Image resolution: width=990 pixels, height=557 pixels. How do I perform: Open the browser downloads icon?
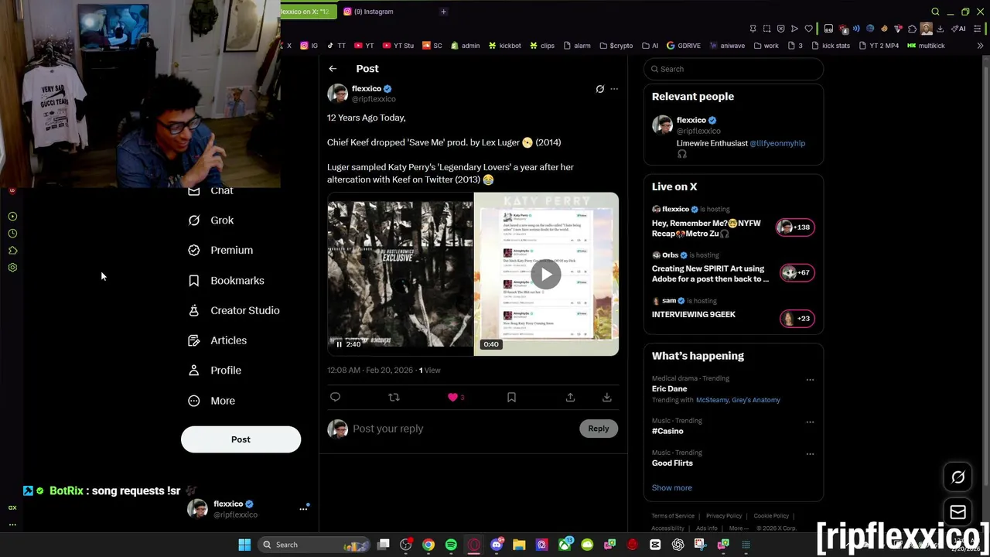coord(940,29)
